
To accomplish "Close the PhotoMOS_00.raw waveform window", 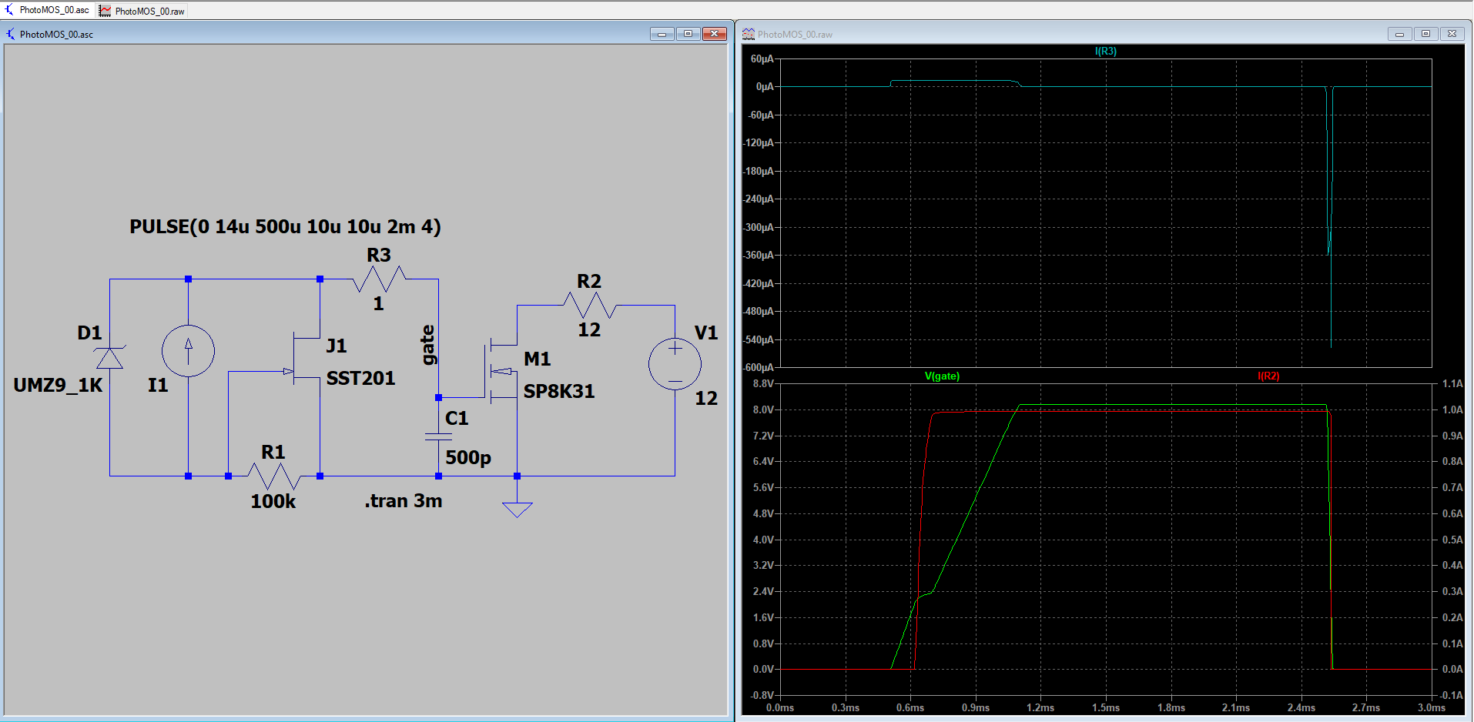I will pyautogui.click(x=1452, y=34).
